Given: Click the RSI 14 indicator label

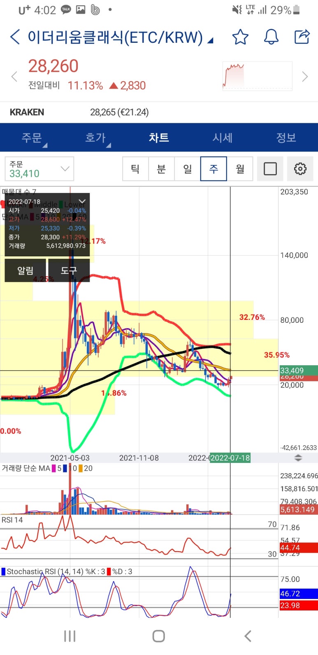Looking at the screenshot, I should point(12,520).
